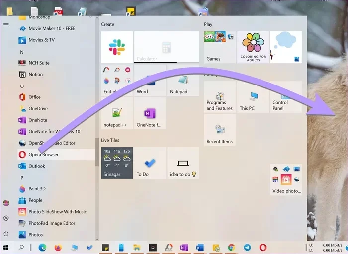Open People from the app list
Image resolution: width=348 pixels, height=254 pixels.
pos(56,200)
